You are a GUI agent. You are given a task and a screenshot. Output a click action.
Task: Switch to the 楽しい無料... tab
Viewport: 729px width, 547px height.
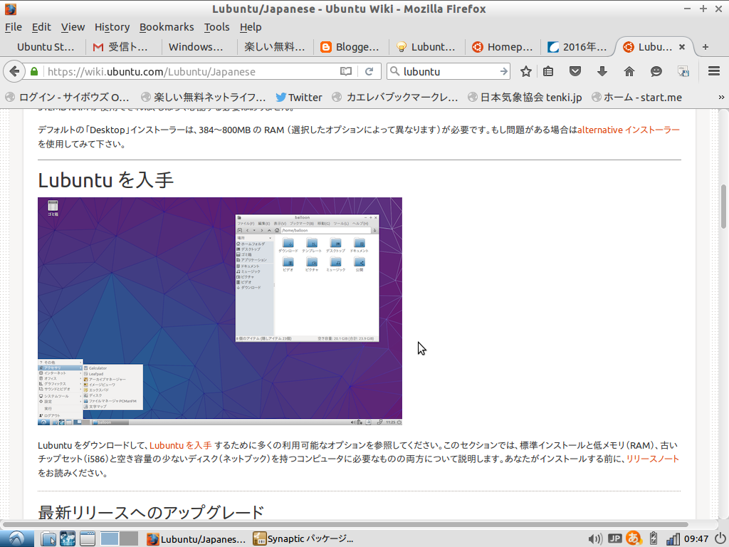tap(276, 47)
